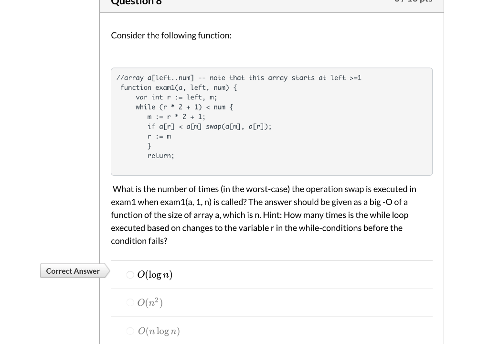Click the O(n log n) answer label
This screenshot has width=489, height=344.
[159, 331]
